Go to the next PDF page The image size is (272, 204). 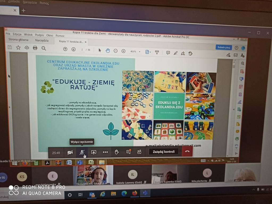[x=73, y=49]
